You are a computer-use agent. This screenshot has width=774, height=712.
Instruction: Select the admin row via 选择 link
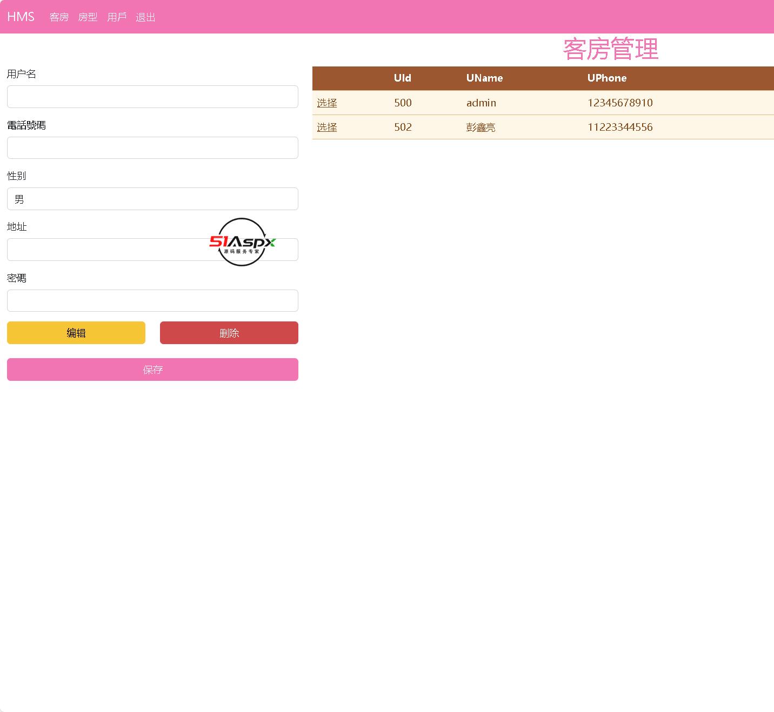pyautogui.click(x=327, y=103)
